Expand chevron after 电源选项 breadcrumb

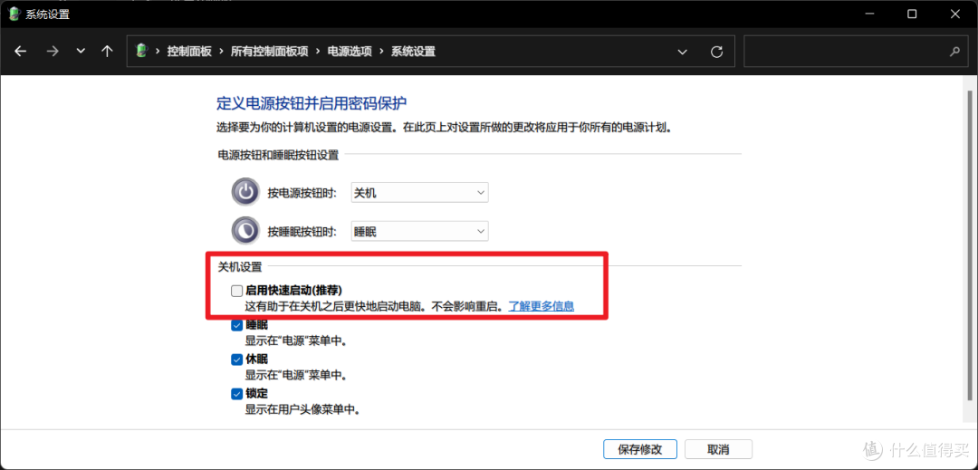click(382, 51)
